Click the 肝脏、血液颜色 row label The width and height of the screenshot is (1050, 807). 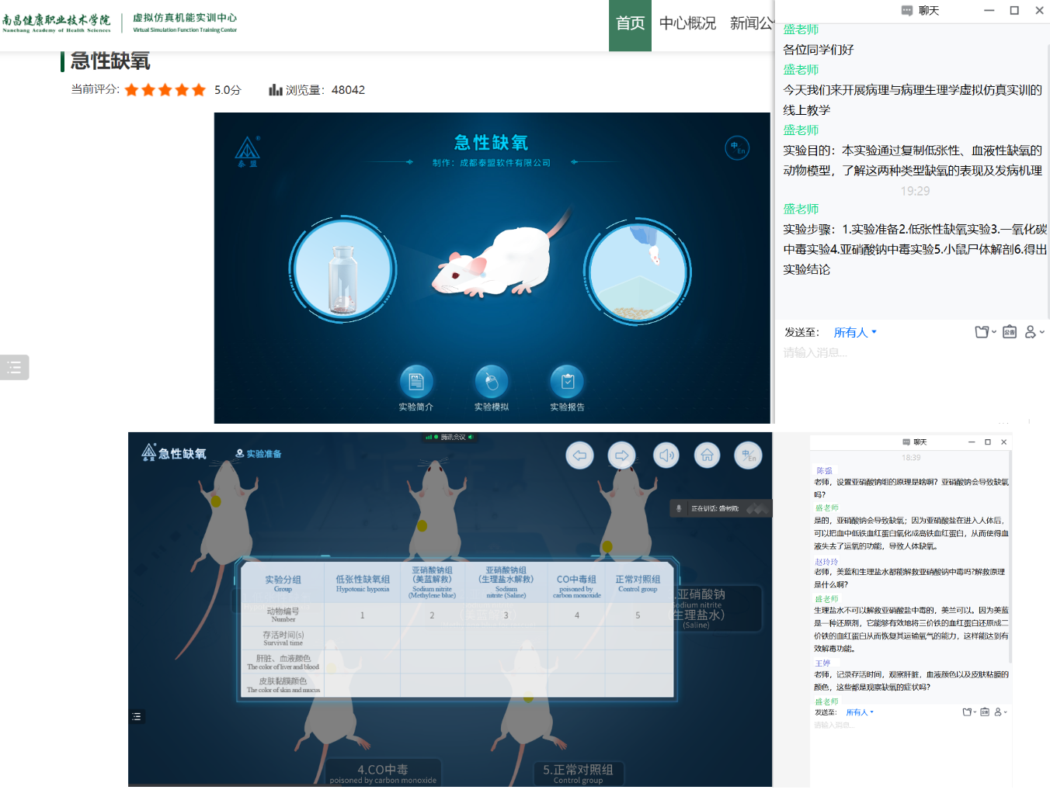pos(283,662)
